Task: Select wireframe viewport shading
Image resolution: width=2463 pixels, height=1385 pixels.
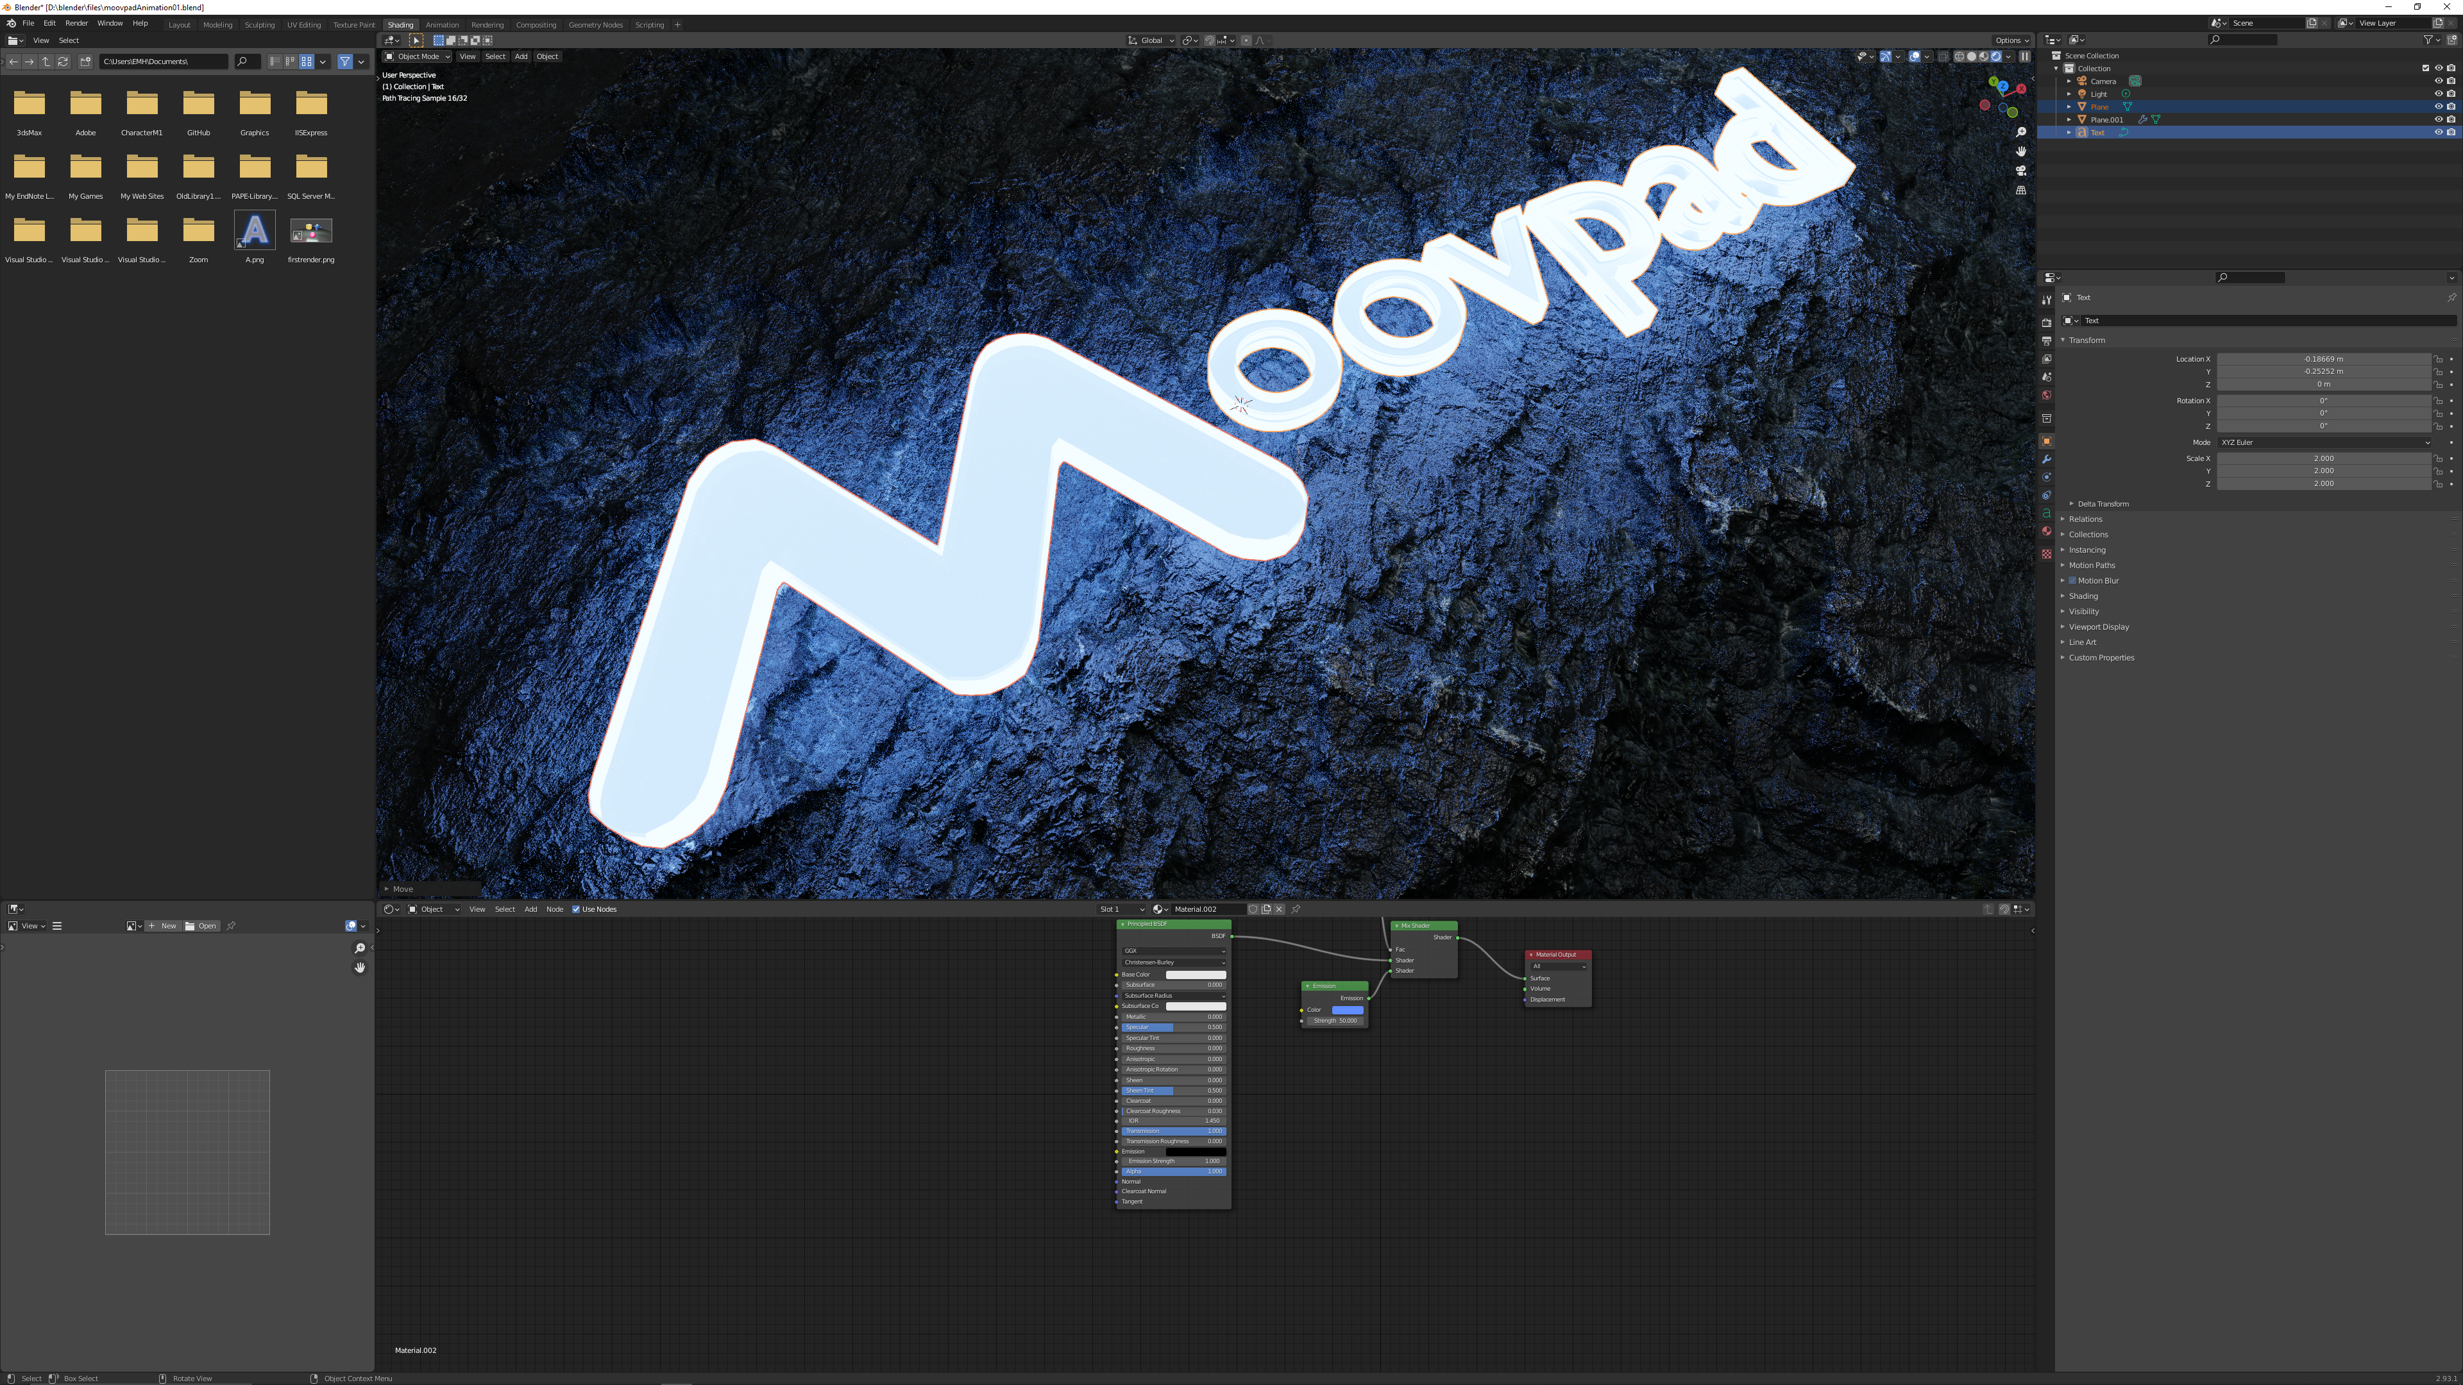Action: pyautogui.click(x=1959, y=56)
